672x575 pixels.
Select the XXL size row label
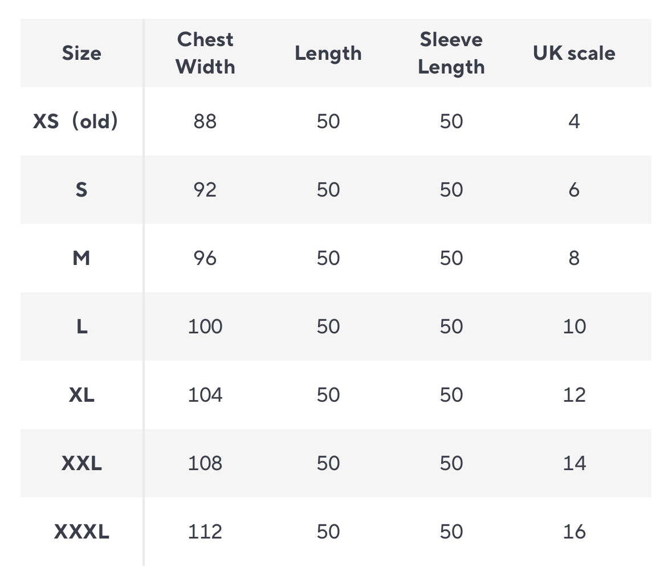pos(82,463)
